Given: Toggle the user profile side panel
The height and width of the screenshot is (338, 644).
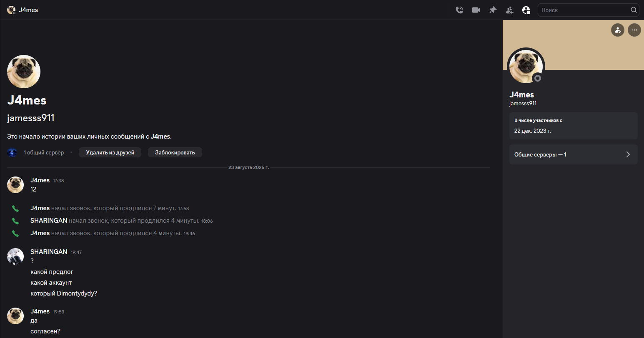Looking at the screenshot, I should [526, 10].
